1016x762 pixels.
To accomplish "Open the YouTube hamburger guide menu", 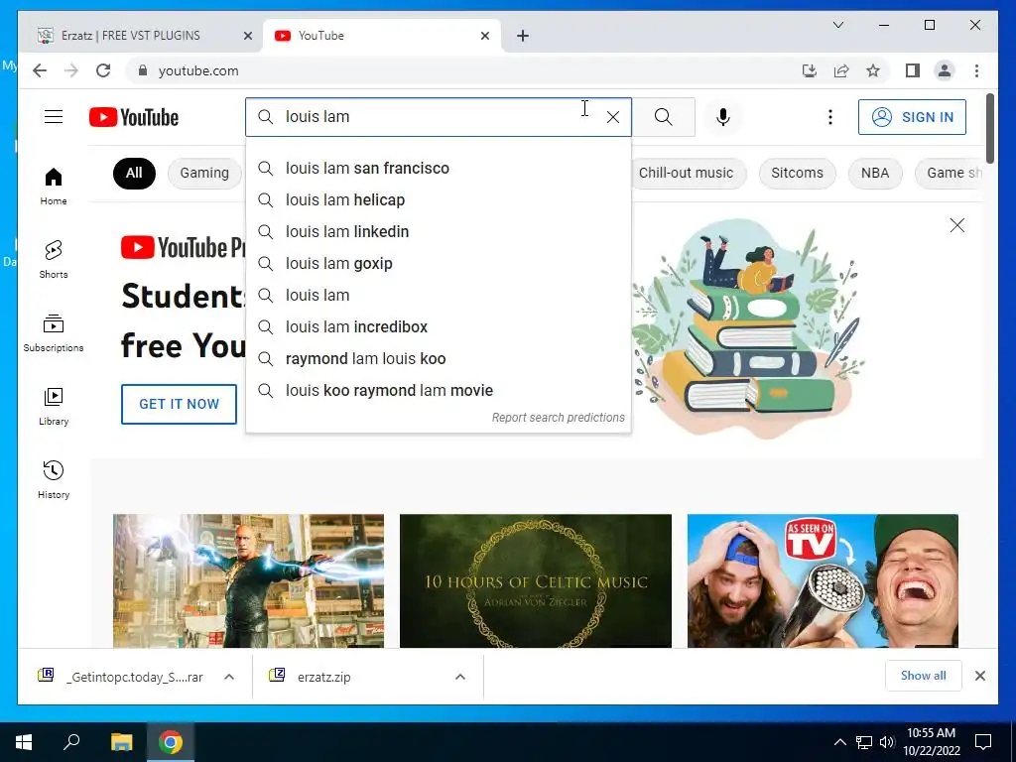I will pos(54,117).
